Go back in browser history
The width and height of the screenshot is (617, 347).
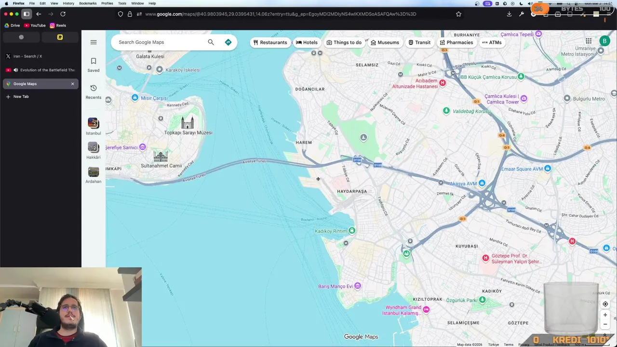(39, 14)
